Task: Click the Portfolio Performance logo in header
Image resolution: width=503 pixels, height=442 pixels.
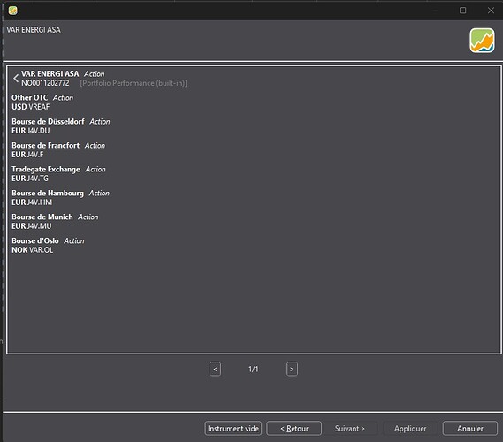Action: coord(482,41)
